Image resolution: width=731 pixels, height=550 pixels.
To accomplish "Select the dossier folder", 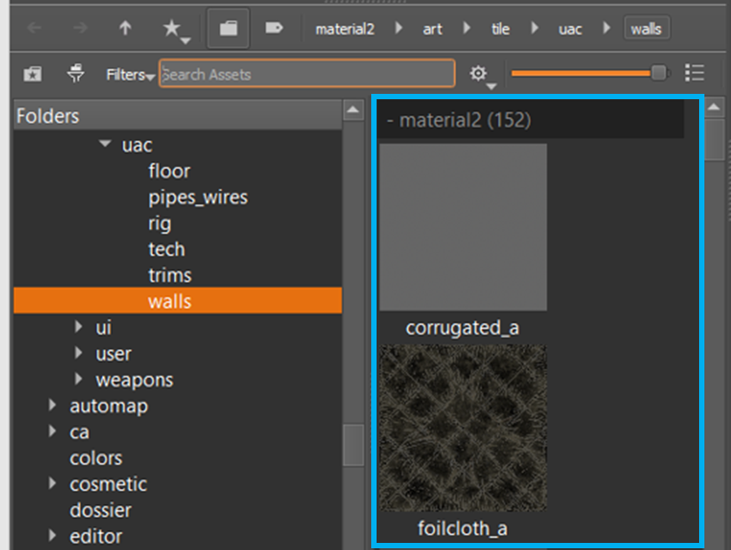I will point(101,510).
